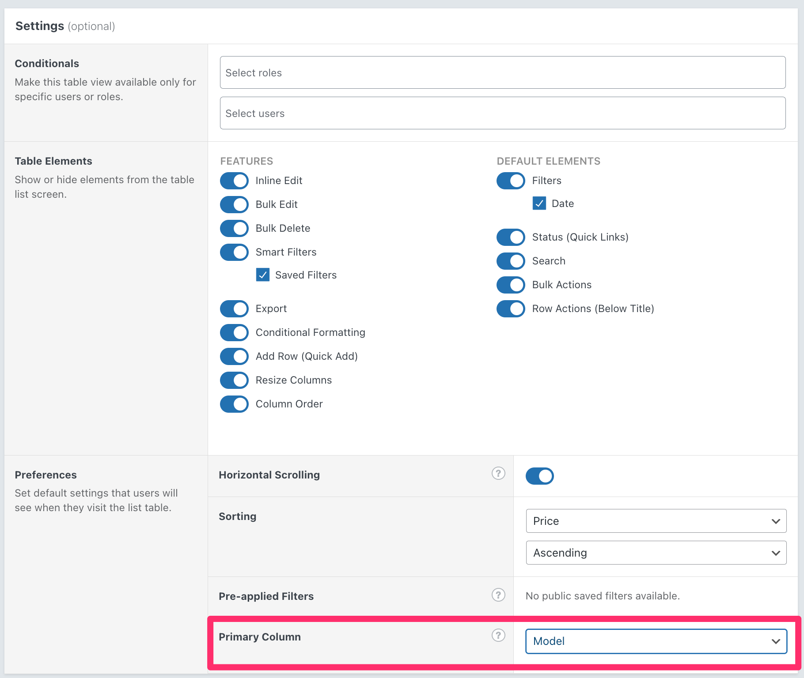Screen dimensions: 804x678
Task: Click the Sorting help icon area
Action: (x=498, y=516)
